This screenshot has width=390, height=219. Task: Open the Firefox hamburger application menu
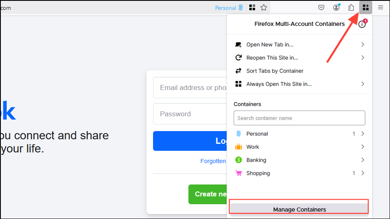pos(381,7)
